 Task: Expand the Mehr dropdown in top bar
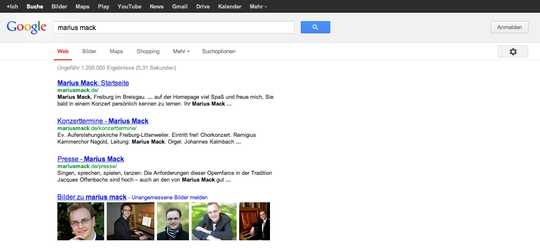click(258, 6)
